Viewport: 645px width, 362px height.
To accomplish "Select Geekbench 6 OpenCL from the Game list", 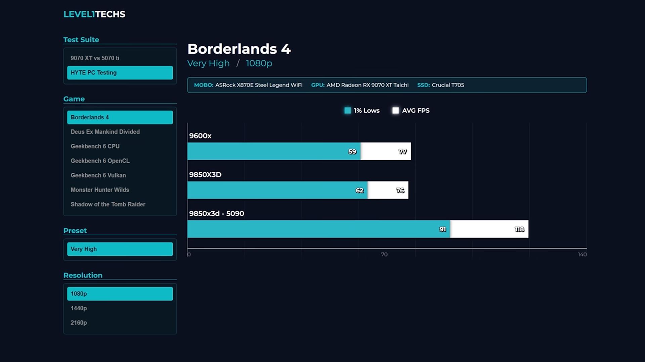I will click(99, 161).
